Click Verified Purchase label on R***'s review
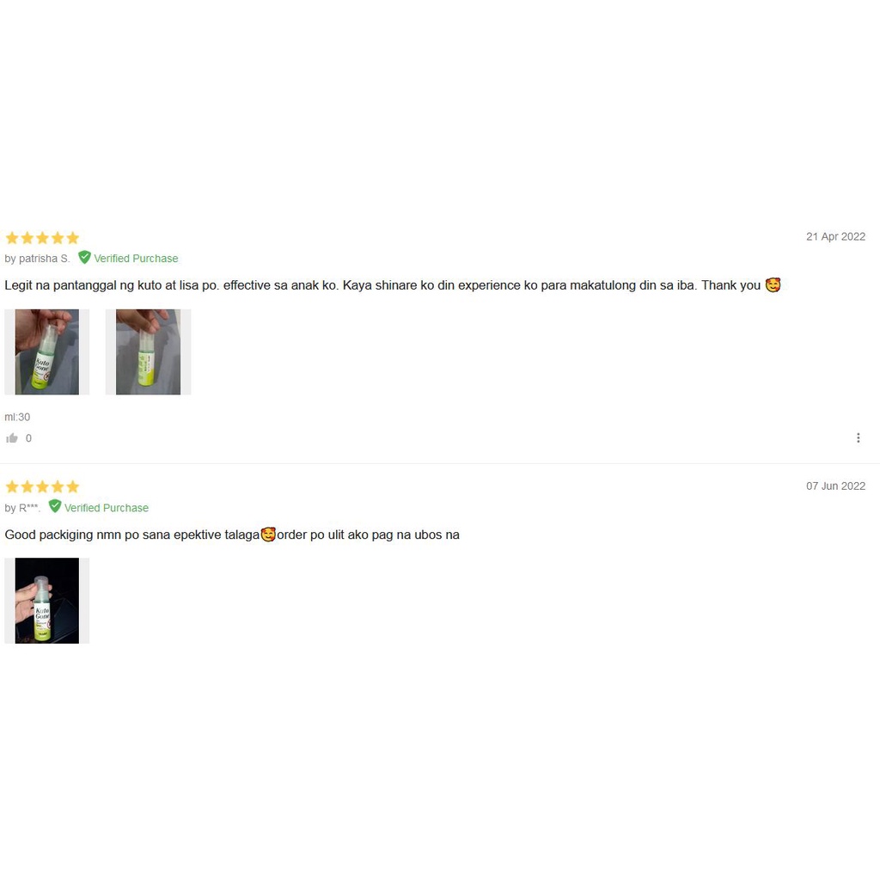Viewport: 880px width, 880px height. 106,507
